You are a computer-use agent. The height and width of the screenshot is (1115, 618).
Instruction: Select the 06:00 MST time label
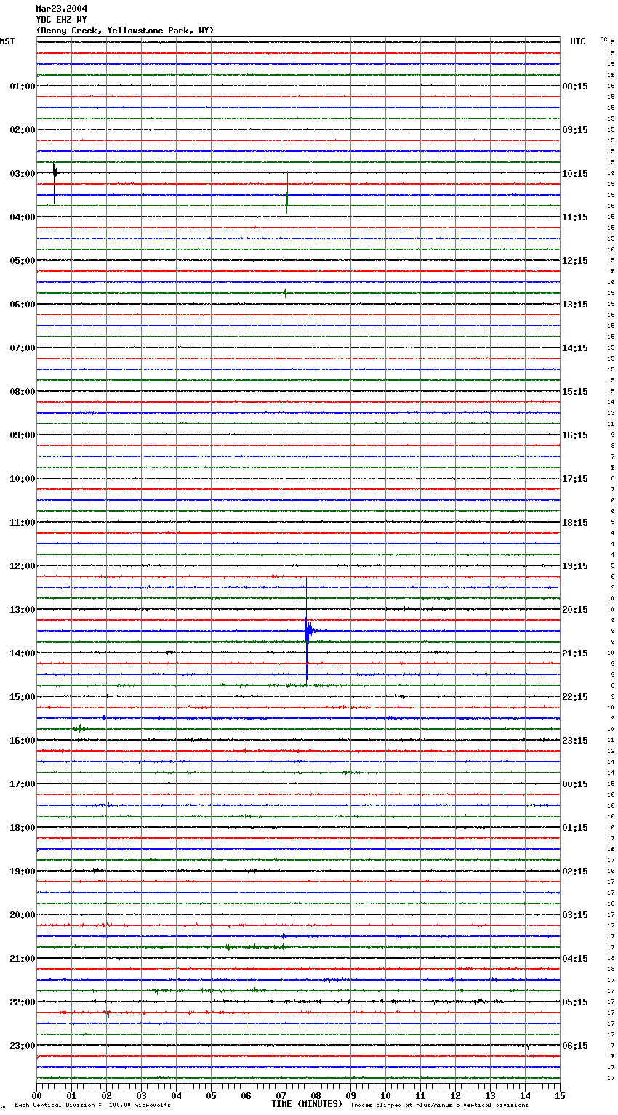point(23,305)
